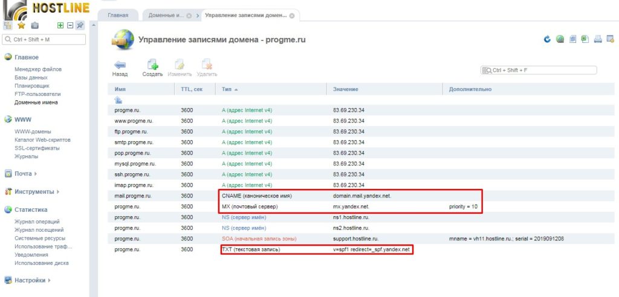This screenshot has height=297, width=619.
Task: Open Менеджер файлов from sidebar
Action: 38,69
